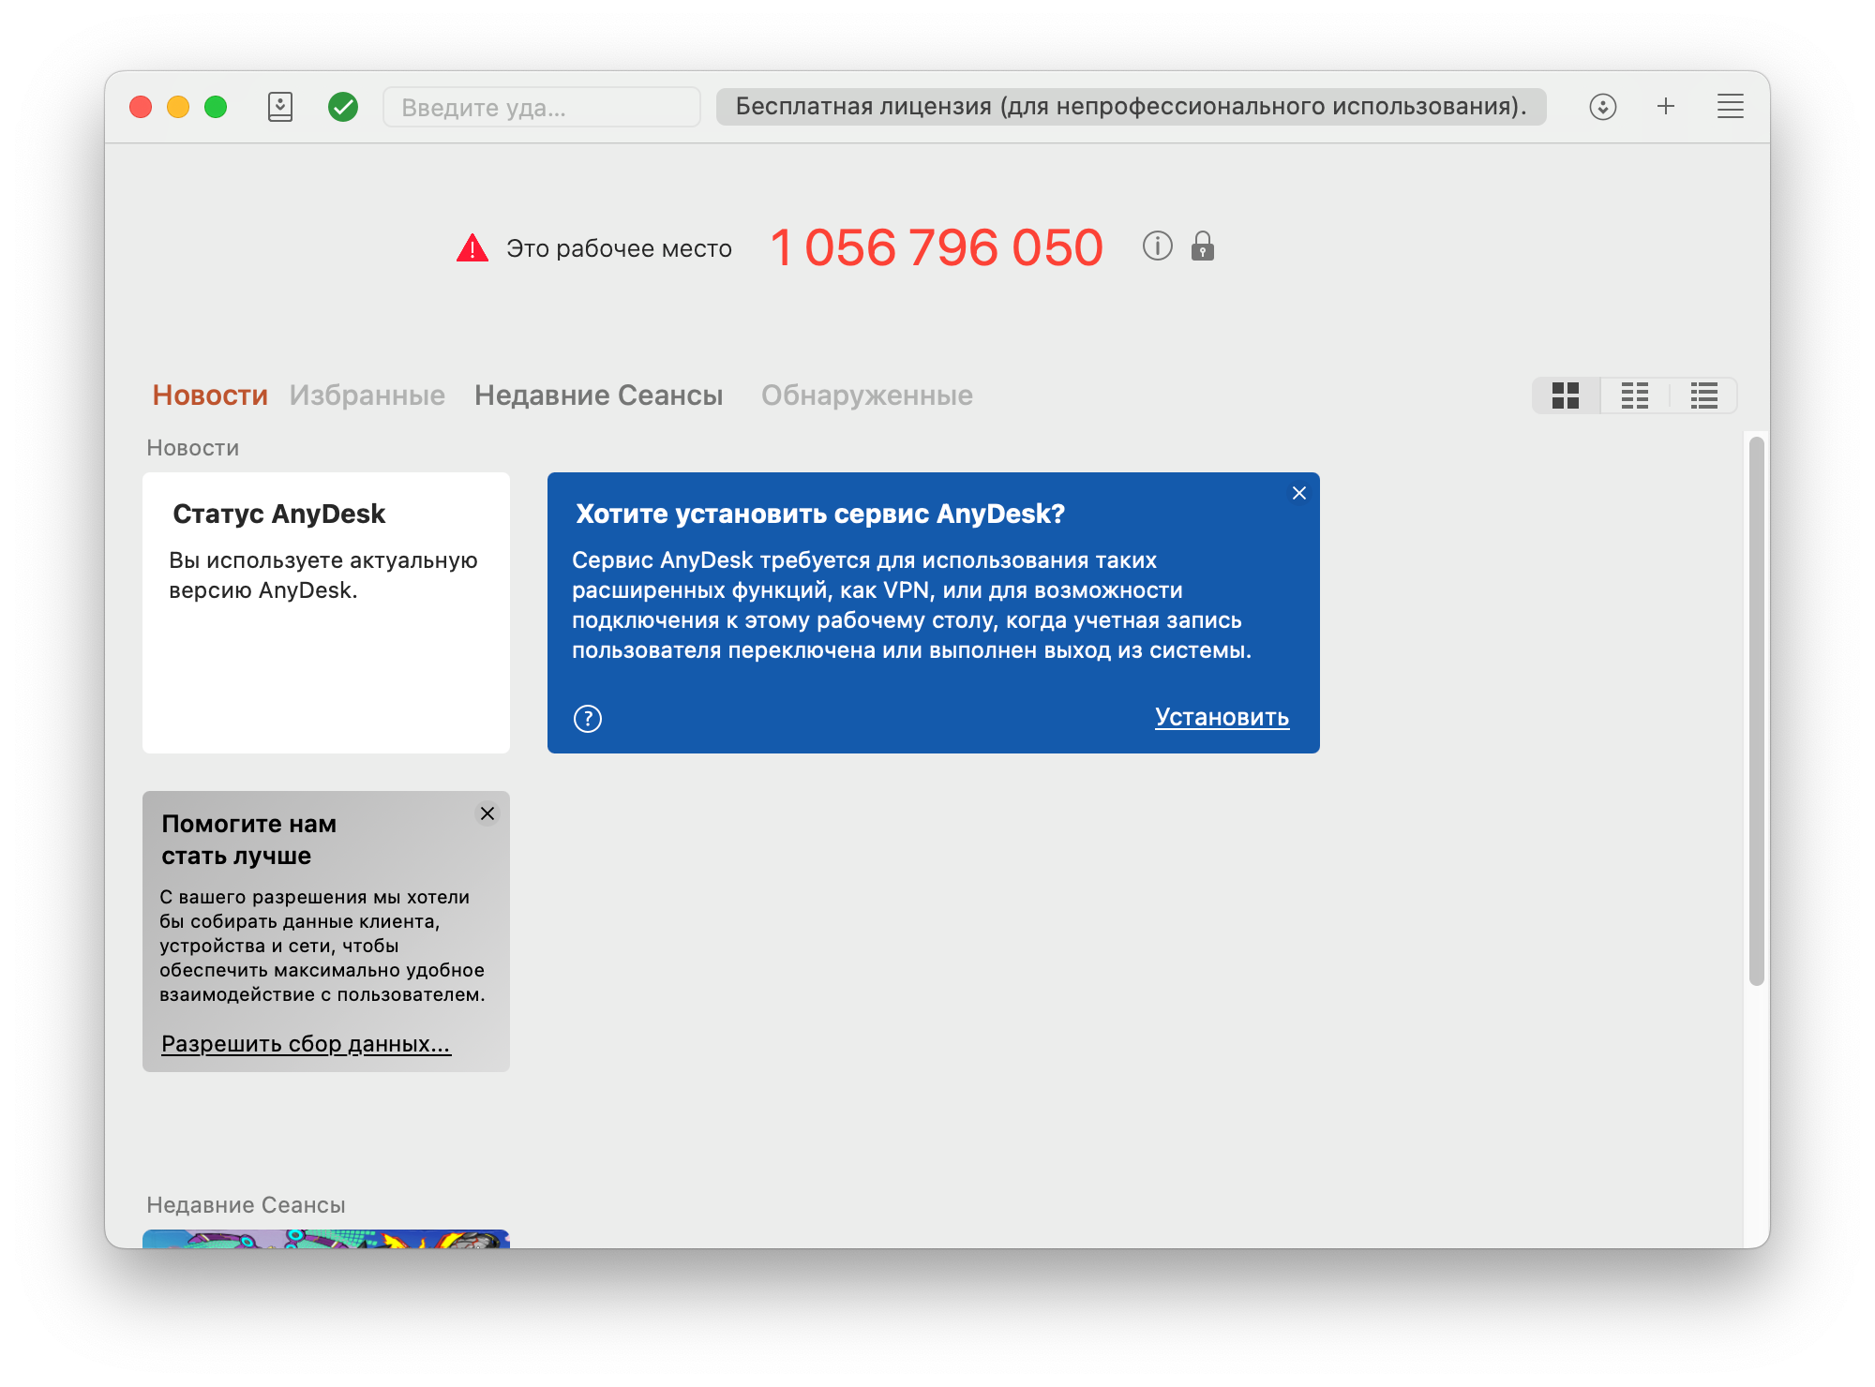Switch to compact tile view
1875x1387 pixels.
point(1635,395)
